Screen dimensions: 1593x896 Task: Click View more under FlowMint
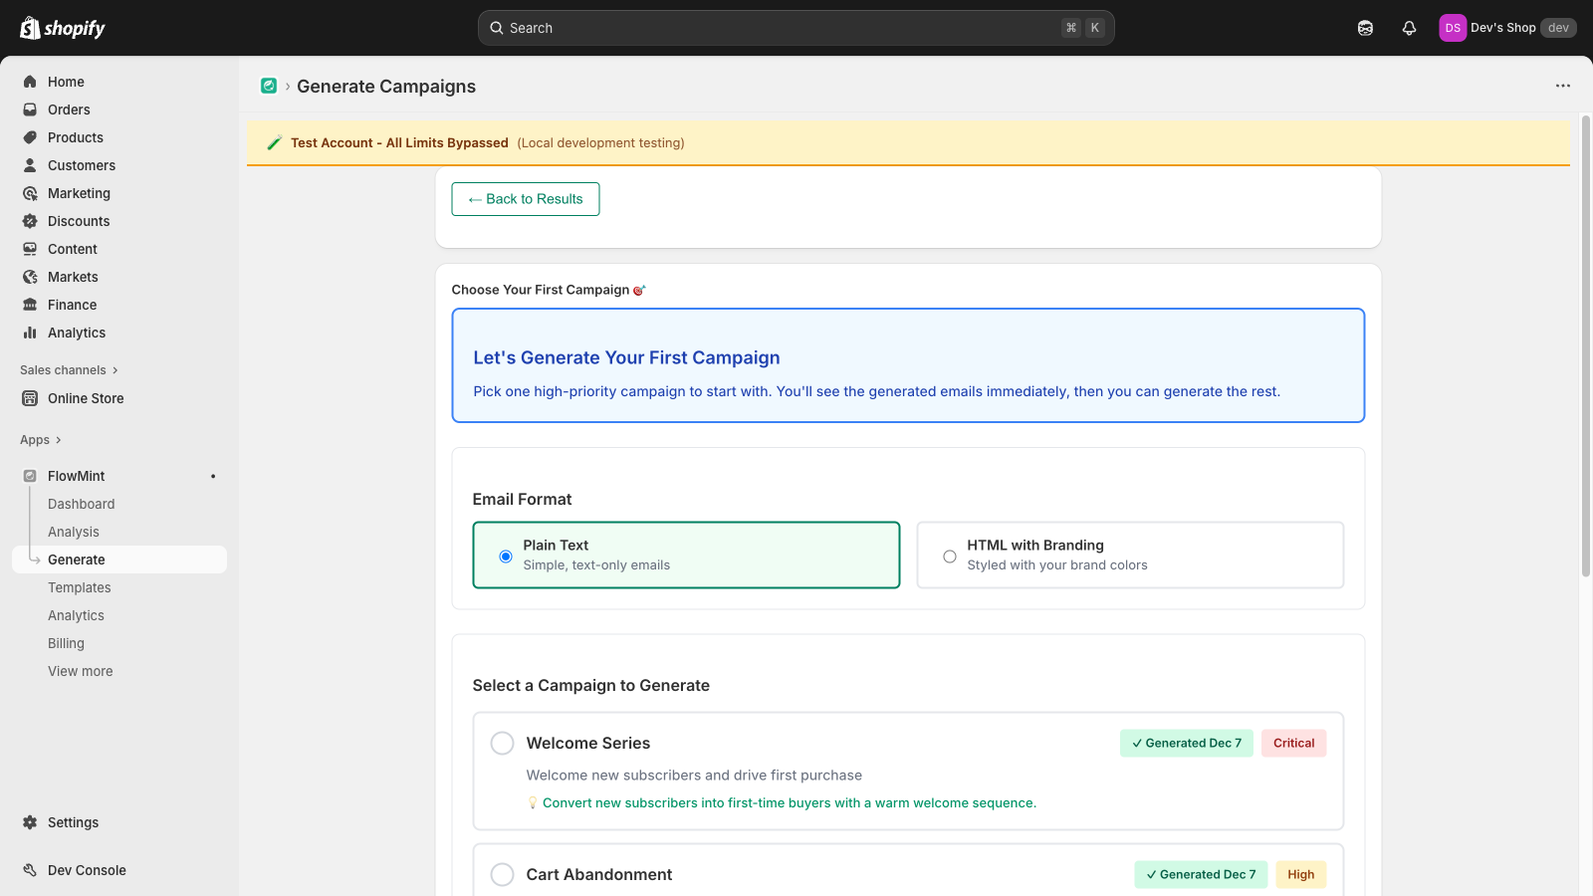click(81, 671)
